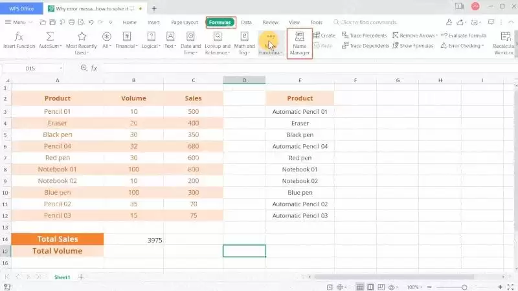
Task: Click Remove Arrows
Action: click(414, 36)
